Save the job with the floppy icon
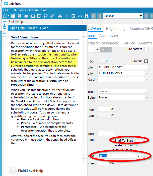This screenshot has width=153, height=176. [13, 16]
